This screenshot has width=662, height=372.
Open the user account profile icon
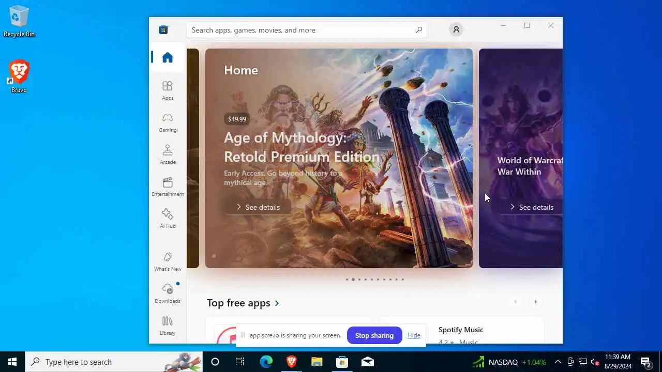[456, 30]
